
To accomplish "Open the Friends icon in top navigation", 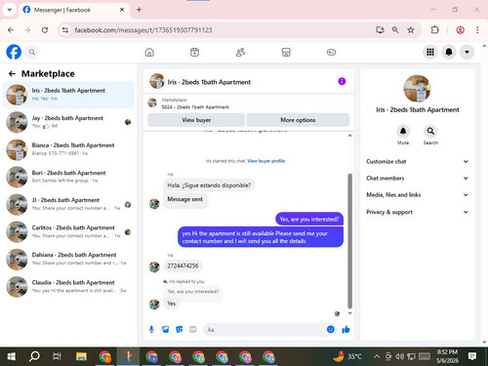I will 240,52.
